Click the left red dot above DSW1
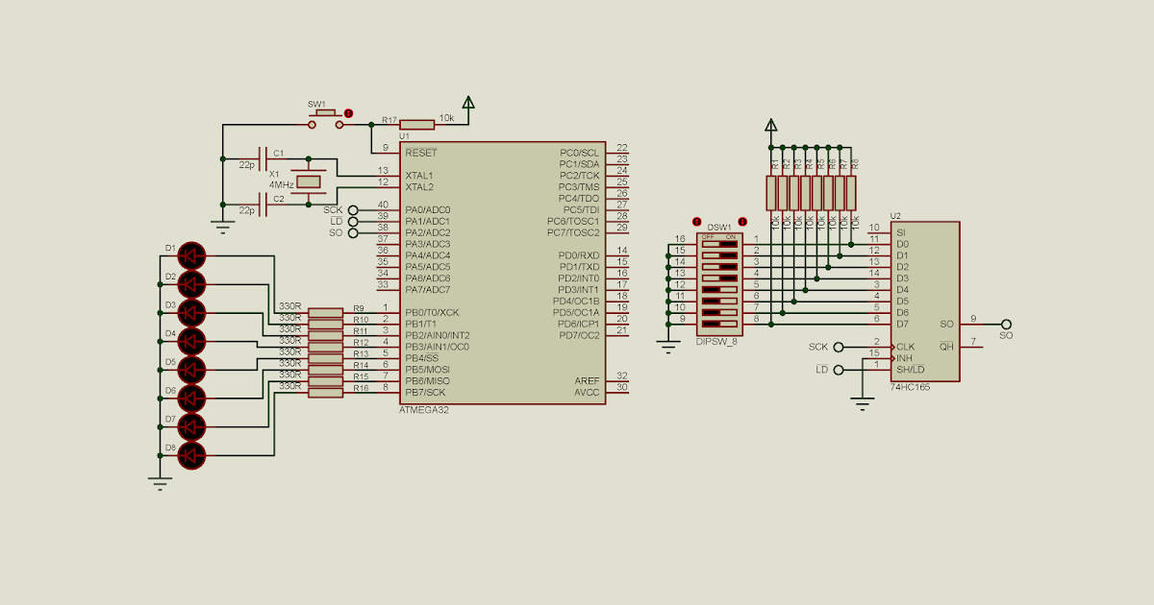 pos(697,222)
